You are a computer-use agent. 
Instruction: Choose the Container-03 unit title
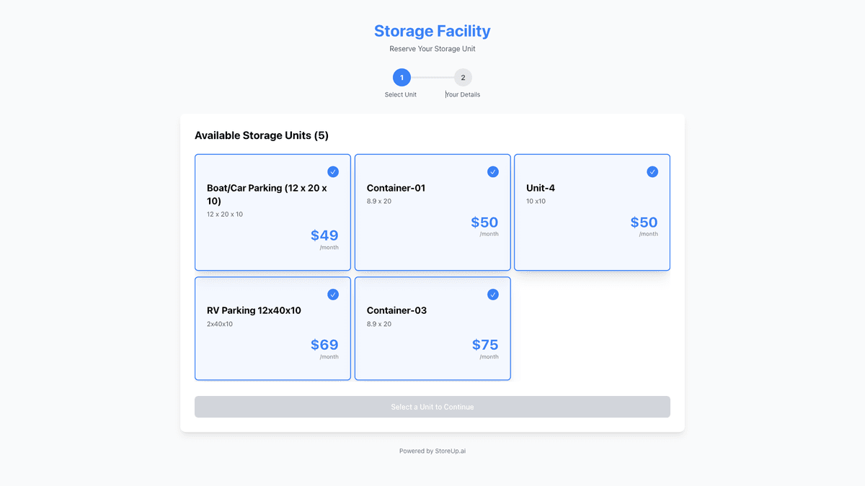(x=396, y=310)
